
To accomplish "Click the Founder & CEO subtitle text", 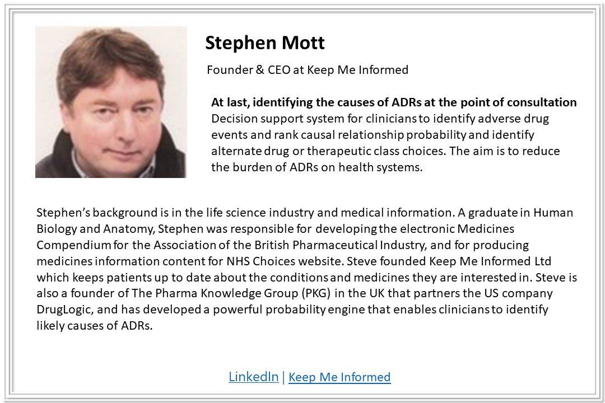I will click(308, 70).
